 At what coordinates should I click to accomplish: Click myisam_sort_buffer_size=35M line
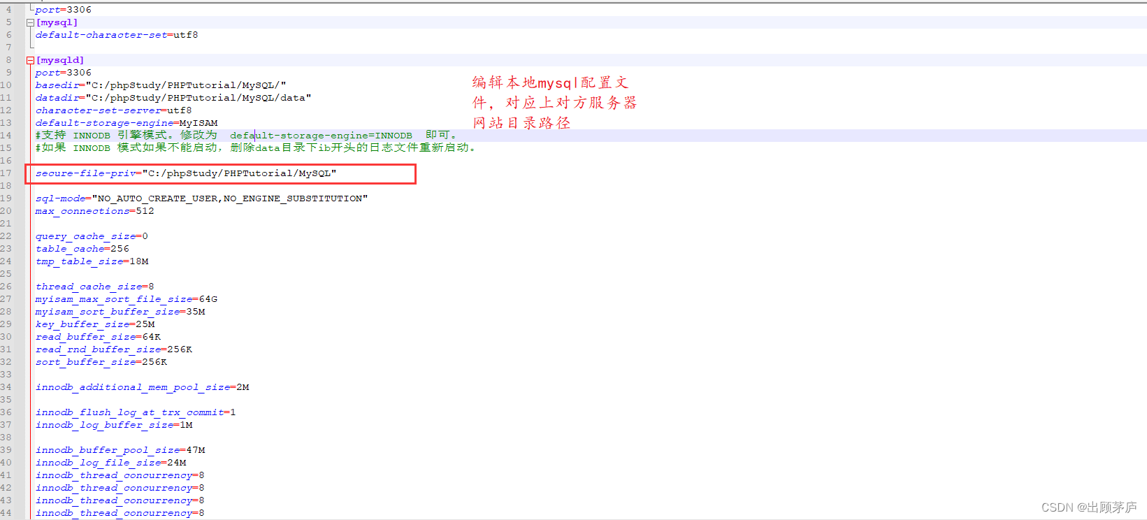pyautogui.click(x=120, y=312)
